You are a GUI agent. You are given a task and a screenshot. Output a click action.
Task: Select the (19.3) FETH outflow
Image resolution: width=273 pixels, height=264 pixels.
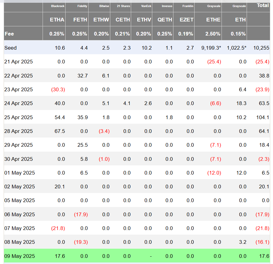coord(81,242)
